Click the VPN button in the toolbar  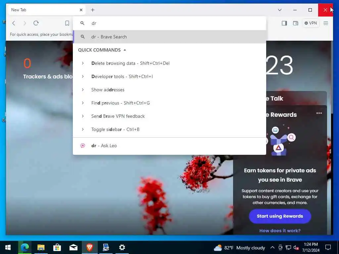pos(311,23)
